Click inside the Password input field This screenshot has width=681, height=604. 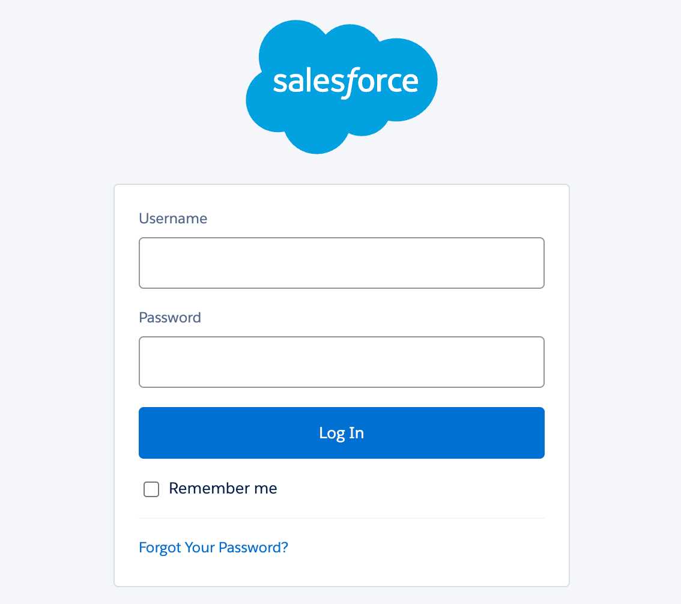pos(341,362)
